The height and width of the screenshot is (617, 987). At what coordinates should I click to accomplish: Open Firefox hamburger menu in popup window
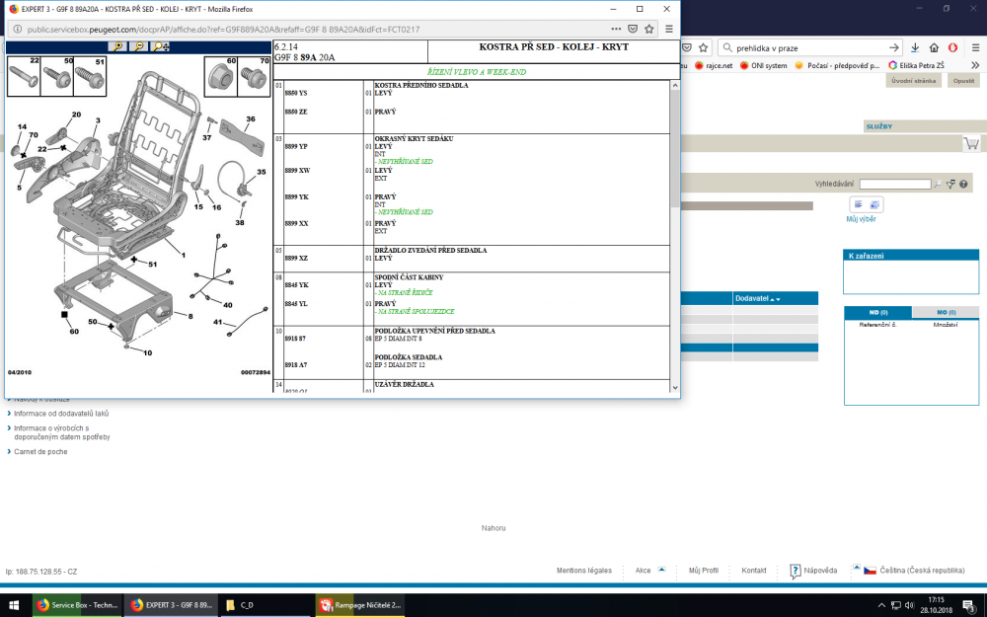669,29
